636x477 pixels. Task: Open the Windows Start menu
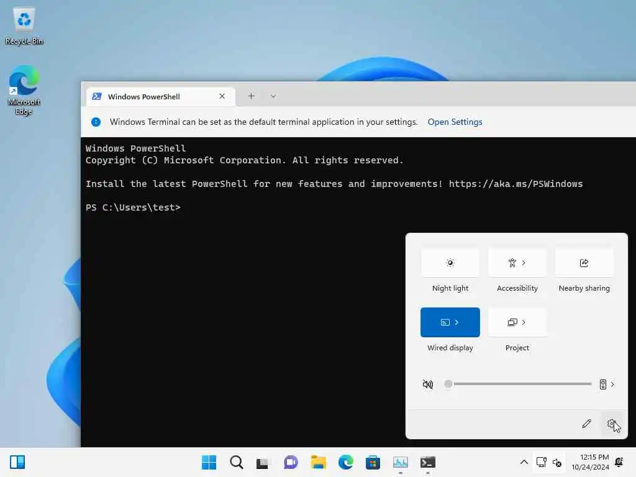click(x=209, y=462)
